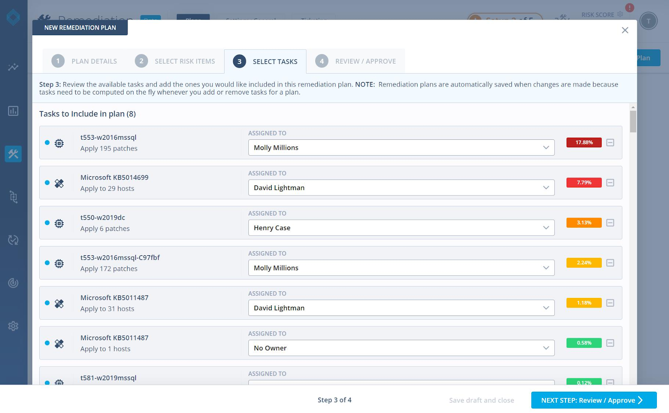Expand Henry Case assignee dropdown
Viewport: 669px width, 413px height.
pos(401,228)
